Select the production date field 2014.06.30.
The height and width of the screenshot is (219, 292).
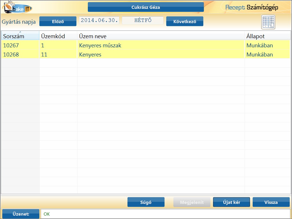[x=99, y=20]
